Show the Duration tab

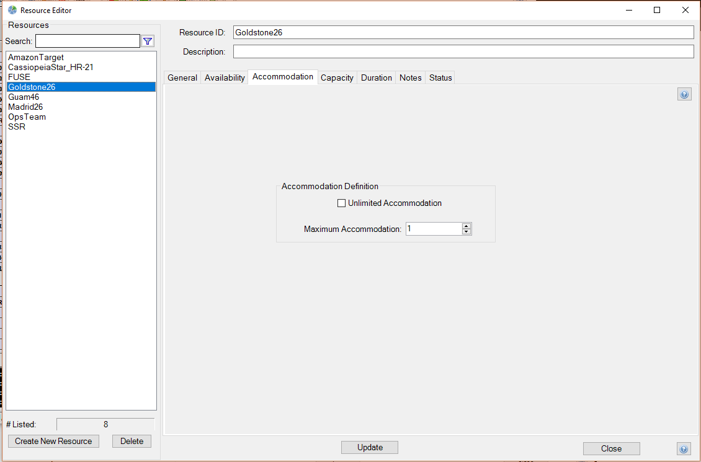click(377, 78)
